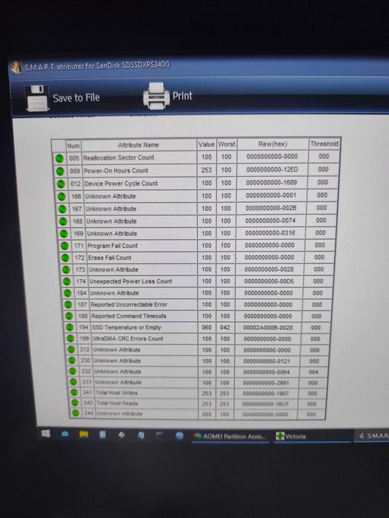Click green status dot for attribute 230
389x518 pixels.
click(x=72, y=360)
